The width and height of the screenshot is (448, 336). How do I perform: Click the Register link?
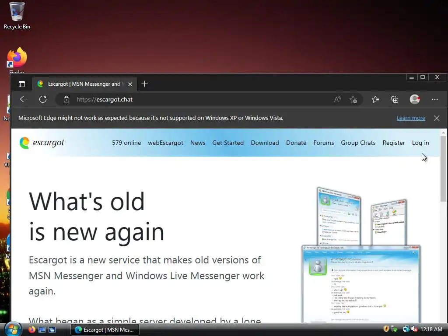[x=394, y=143]
